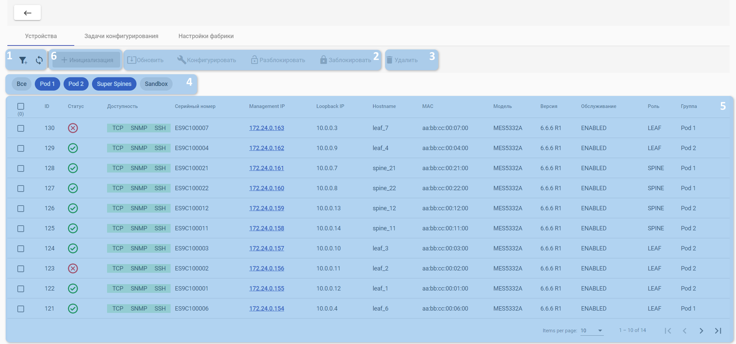Viewport: 736px width, 344px height.
Task: Jump to the last page arrow
Action: click(x=718, y=331)
